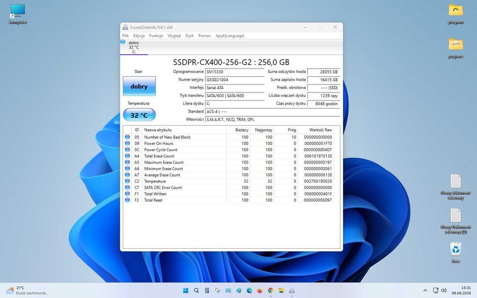Click the blue dobry health status button
Image resolution: width=477 pixels, height=298 pixels.
tap(139, 86)
